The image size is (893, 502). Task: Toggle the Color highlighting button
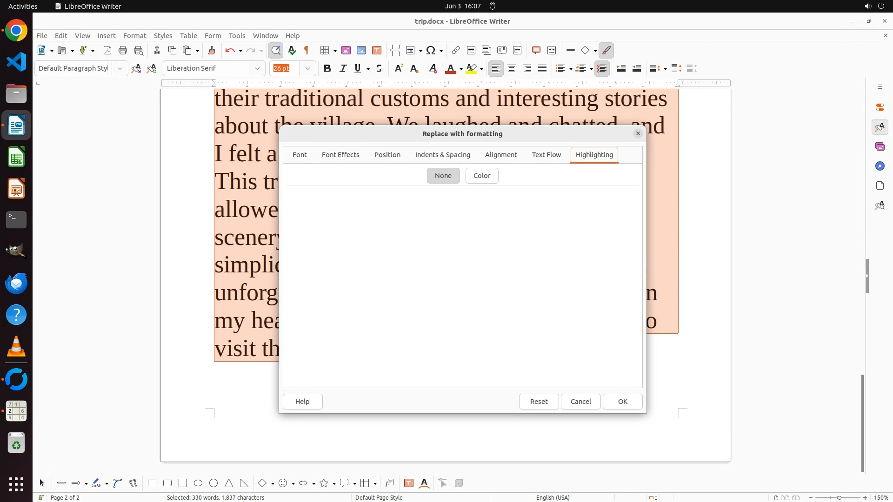pos(481,176)
